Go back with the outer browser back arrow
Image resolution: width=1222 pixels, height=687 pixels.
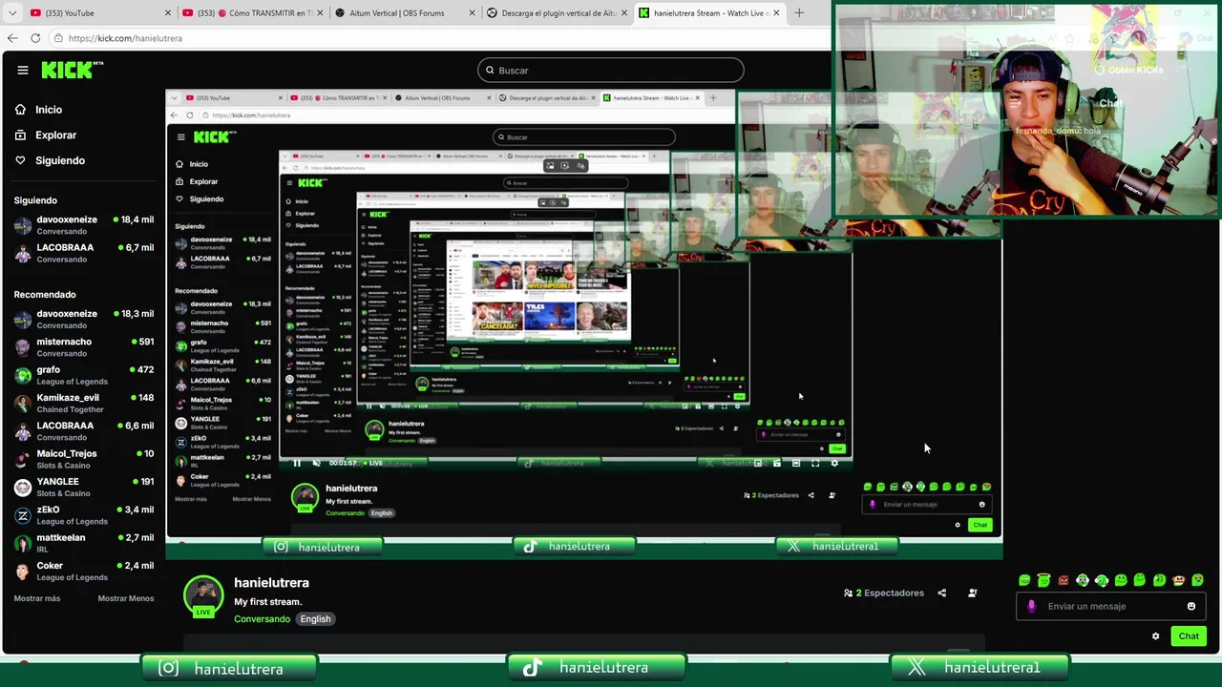tap(12, 38)
